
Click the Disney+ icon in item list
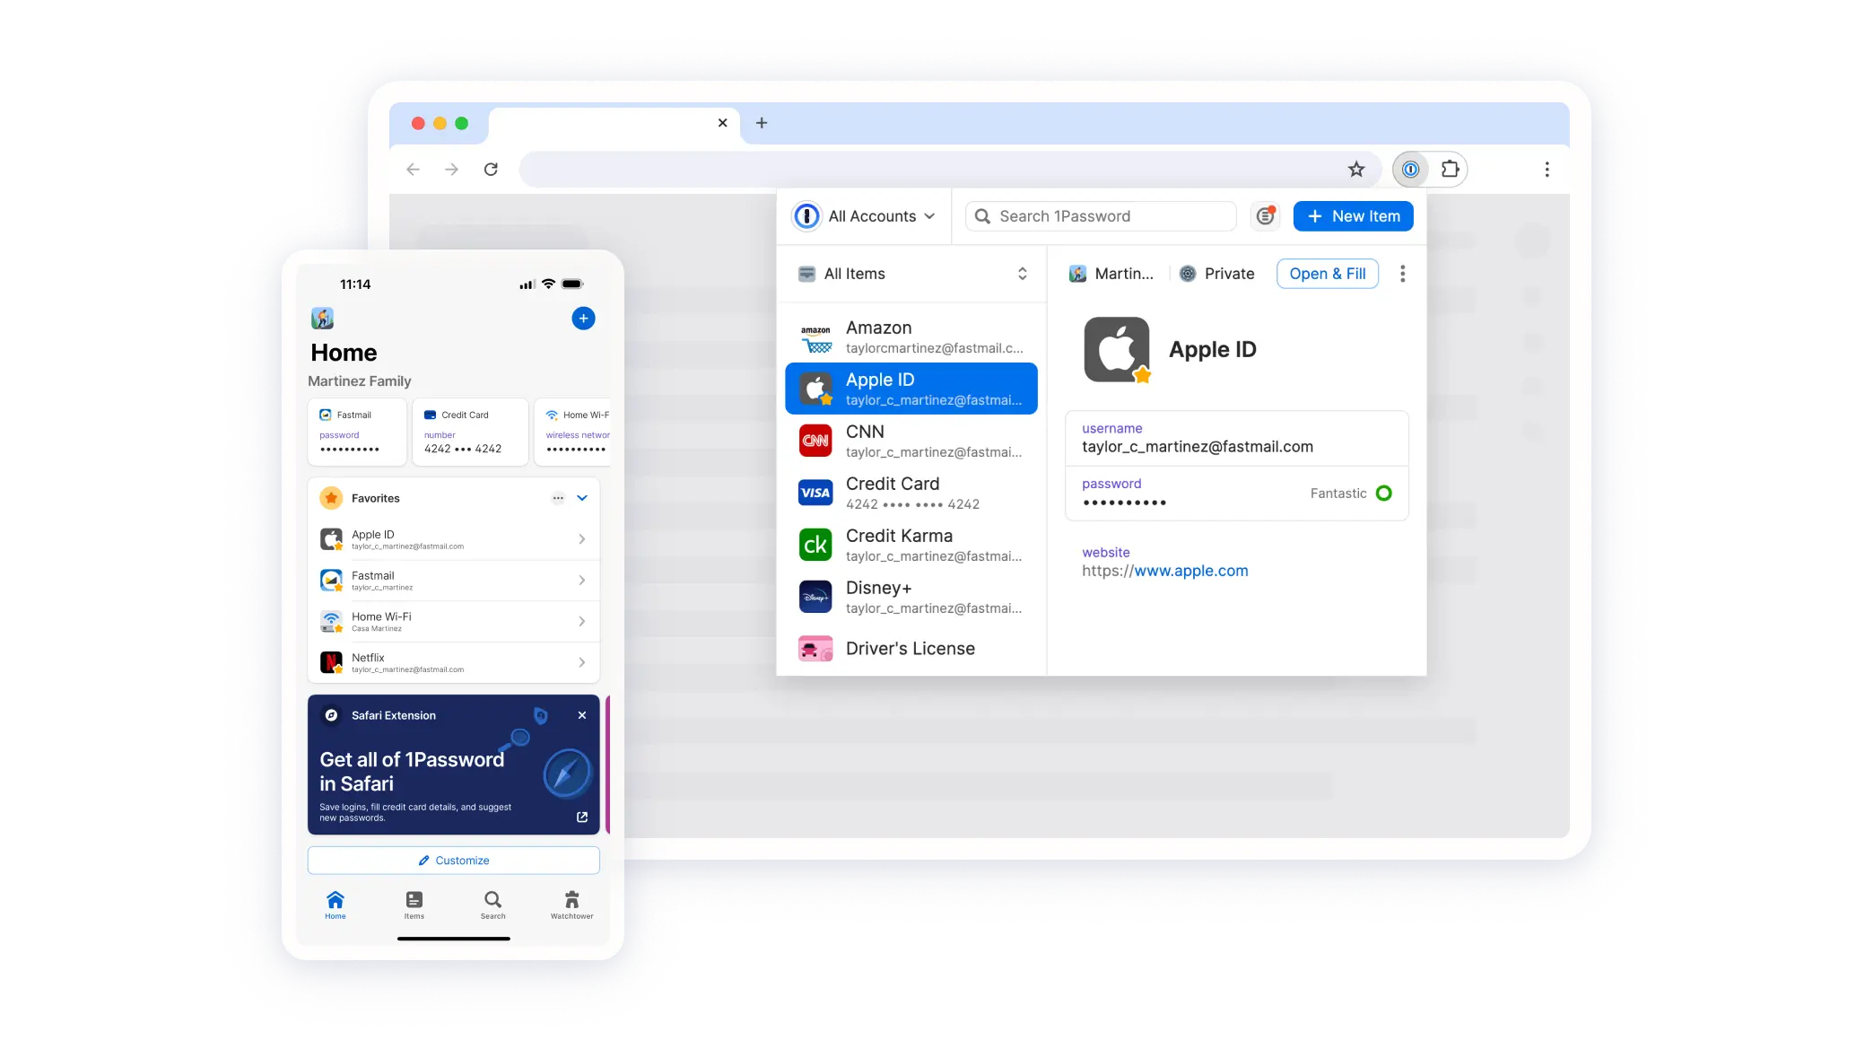pyautogui.click(x=816, y=594)
